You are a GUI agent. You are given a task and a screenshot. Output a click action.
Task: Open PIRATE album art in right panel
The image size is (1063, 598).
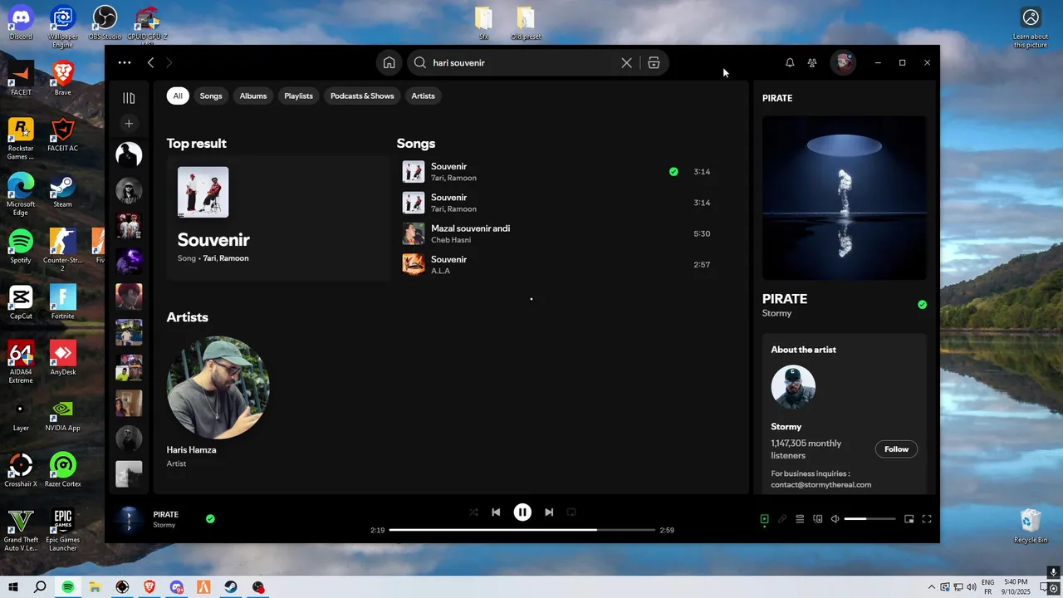coord(844,198)
